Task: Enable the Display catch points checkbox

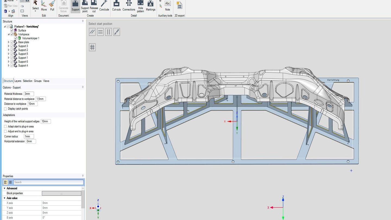Action: tap(5, 109)
